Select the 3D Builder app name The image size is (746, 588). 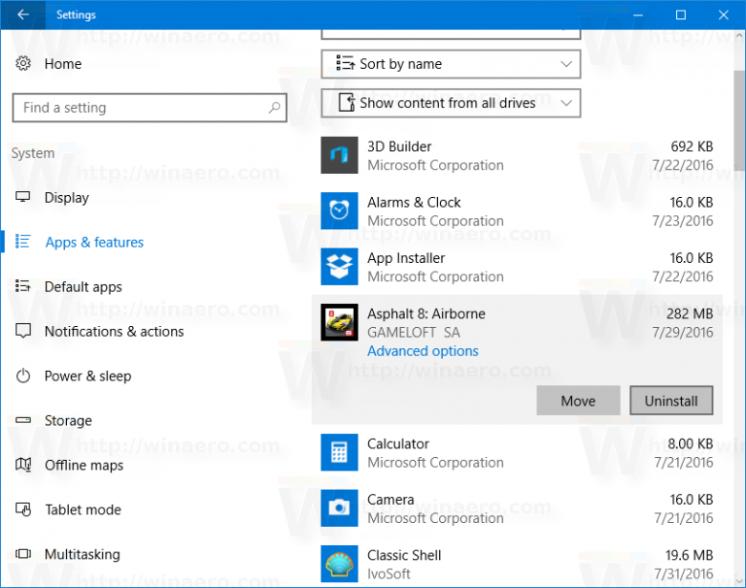click(399, 147)
